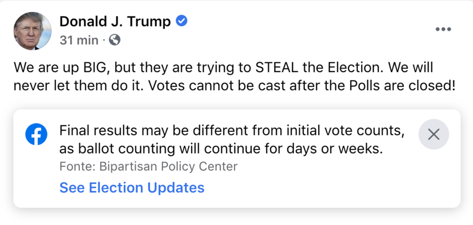Open the Donald J. Trump profile name
The image size is (473, 225).
tap(115, 21)
